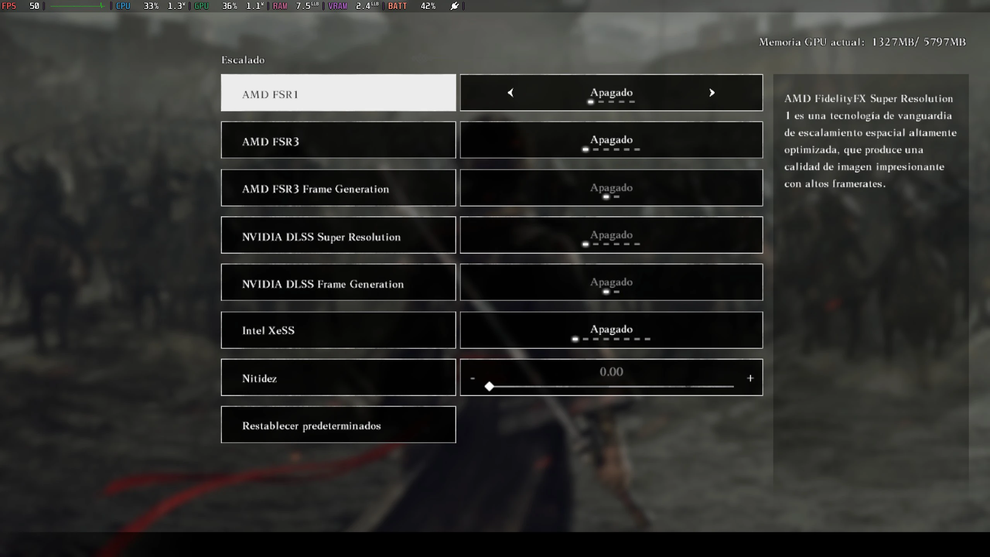Click Restablecer predeterminados button
Image resolution: width=990 pixels, height=557 pixels.
[338, 424]
